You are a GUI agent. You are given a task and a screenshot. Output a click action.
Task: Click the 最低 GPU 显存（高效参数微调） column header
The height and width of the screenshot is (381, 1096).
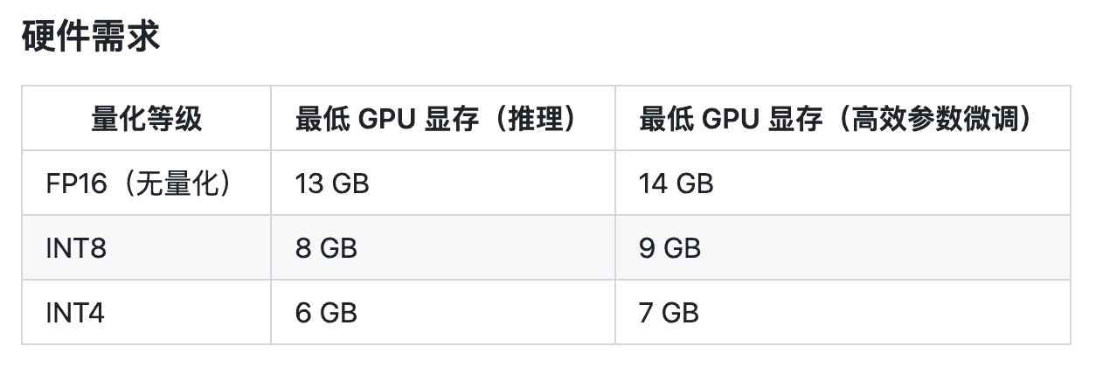point(836,118)
